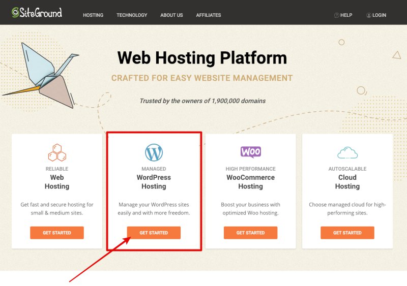407x286 pixels.
Task: Click 'Choose managed cloud' description
Action: click(x=347, y=209)
